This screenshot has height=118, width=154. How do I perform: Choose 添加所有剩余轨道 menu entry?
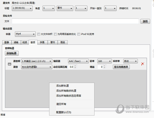point(72,91)
